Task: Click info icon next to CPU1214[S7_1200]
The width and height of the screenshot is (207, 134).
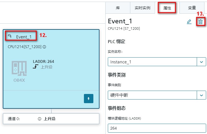Action: [44, 47]
